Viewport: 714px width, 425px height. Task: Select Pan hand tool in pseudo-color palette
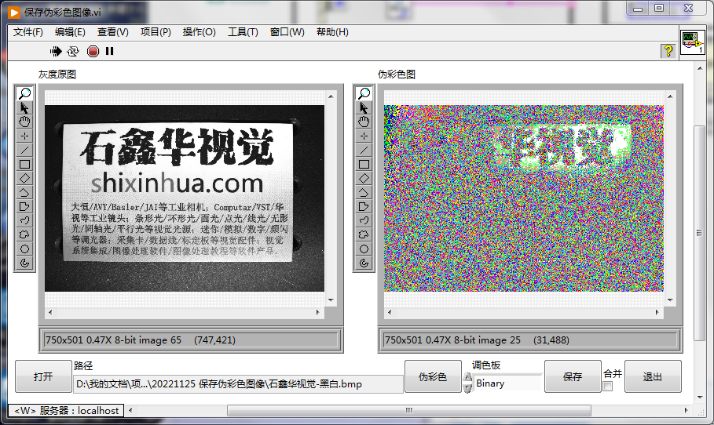coord(364,122)
